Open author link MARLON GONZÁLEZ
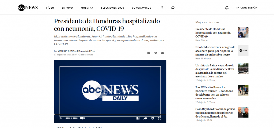274x128 pixels. (x=69, y=51)
